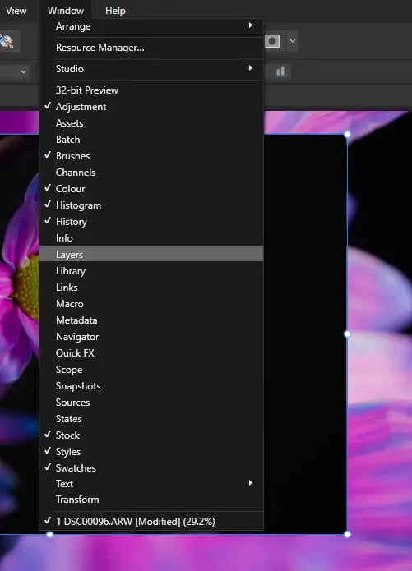Image resolution: width=412 pixels, height=571 pixels.
Task: Show the Transform panel
Action: 151,500
